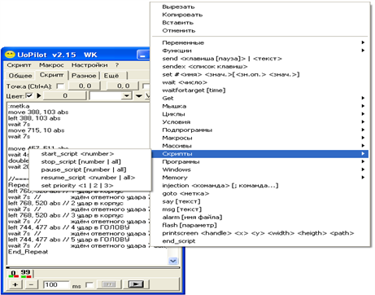Open the ? help menu
The height and width of the screenshot is (295, 375).
[117, 65]
